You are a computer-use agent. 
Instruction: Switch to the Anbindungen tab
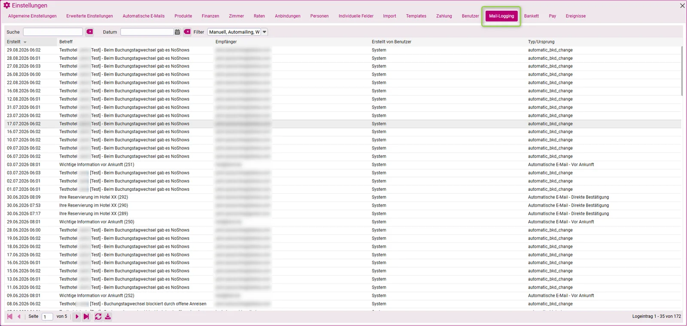click(288, 16)
